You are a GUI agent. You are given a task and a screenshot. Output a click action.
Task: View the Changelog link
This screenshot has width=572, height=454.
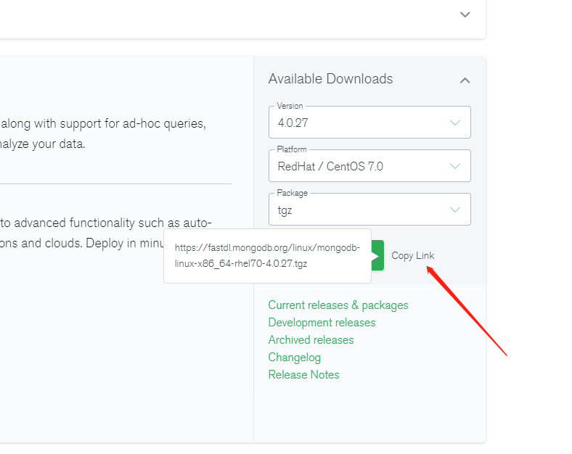point(294,358)
